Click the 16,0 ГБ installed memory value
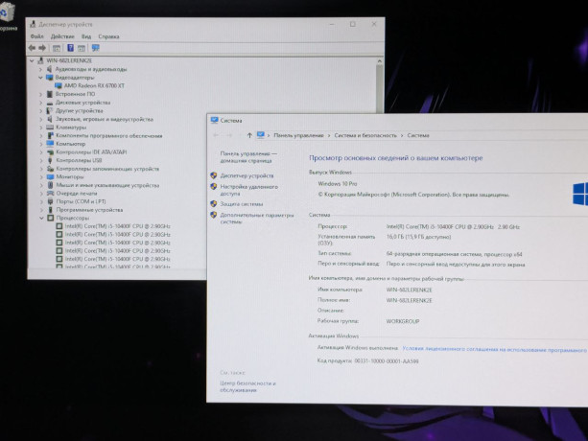The image size is (588, 441). point(418,237)
